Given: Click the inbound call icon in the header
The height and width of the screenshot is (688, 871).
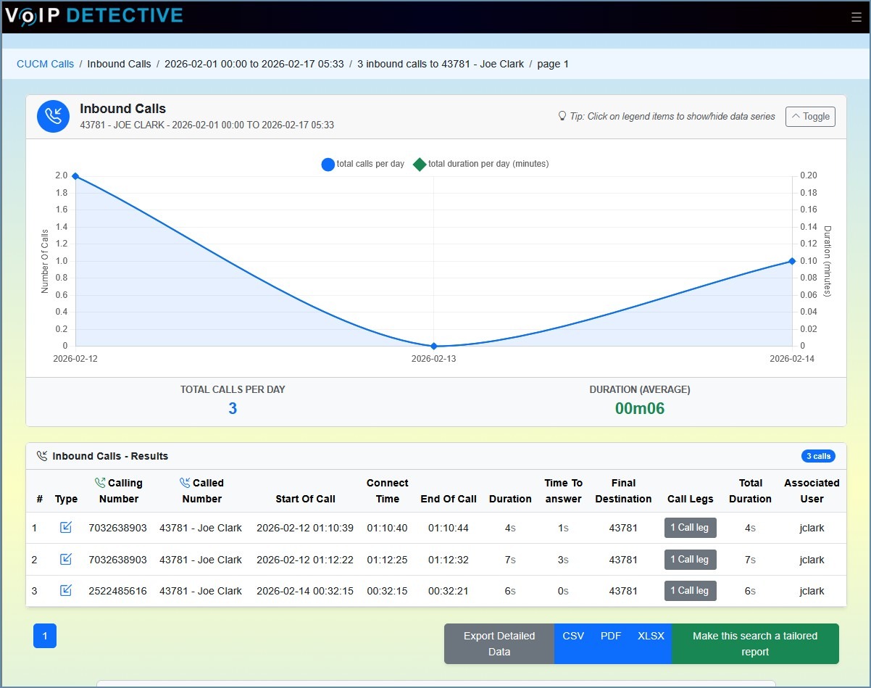Looking at the screenshot, I should coord(52,117).
